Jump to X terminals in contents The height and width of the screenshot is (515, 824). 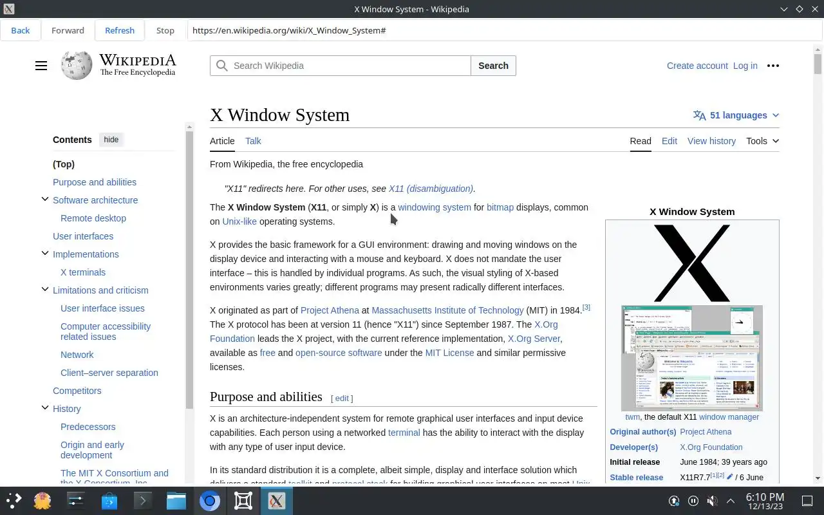pos(83,272)
